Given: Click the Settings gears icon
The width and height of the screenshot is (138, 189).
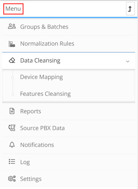Looking at the screenshot, I should [x=12, y=179].
